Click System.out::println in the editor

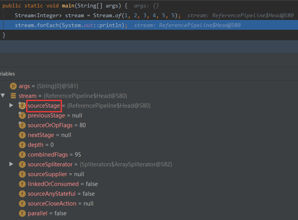click(x=92, y=25)
